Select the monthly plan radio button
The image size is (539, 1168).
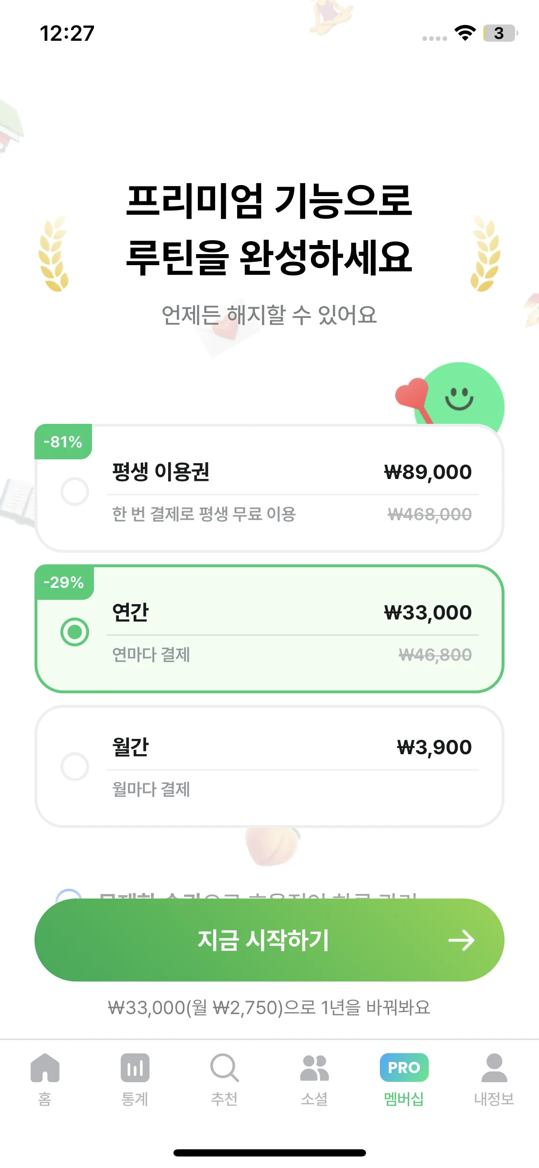[x=75, y=766]
